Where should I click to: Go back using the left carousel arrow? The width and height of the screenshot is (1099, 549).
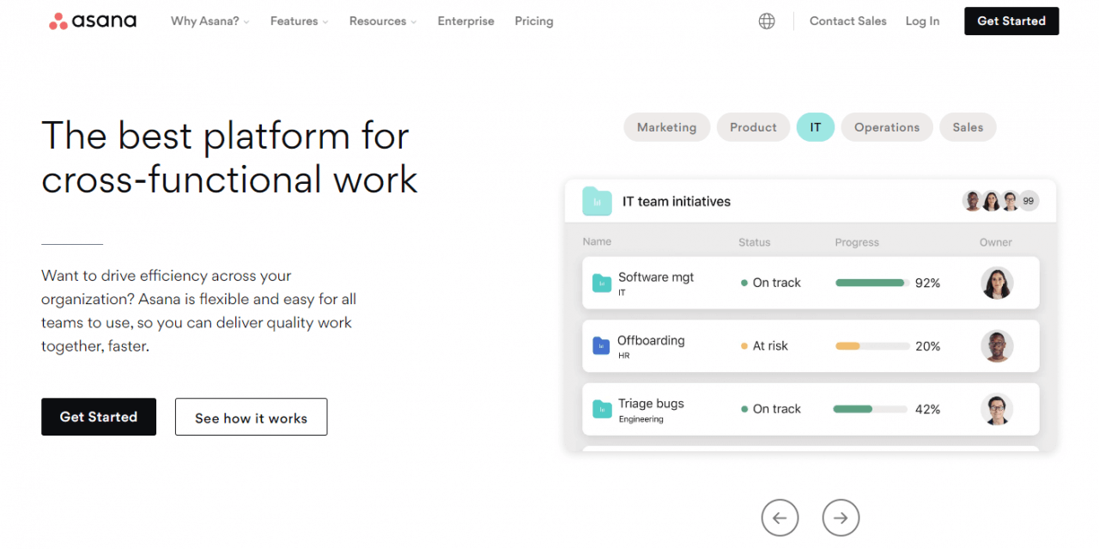pos(780,517)
